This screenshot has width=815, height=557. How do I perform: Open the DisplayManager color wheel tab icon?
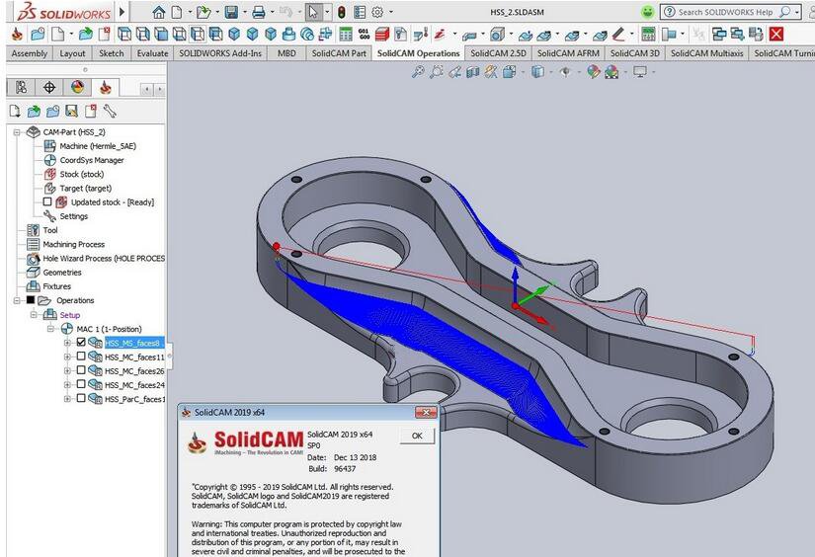77,87
